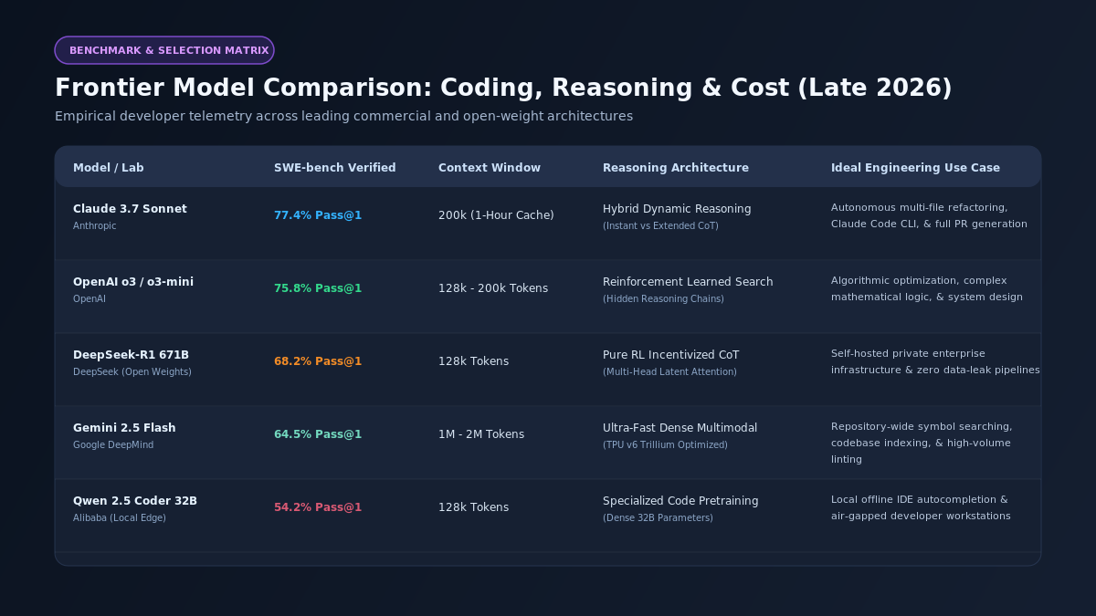Click the "1M - 2M Tokens" cell
Viewport: 1096px width, 616px height.
click(x=481, y=434)
